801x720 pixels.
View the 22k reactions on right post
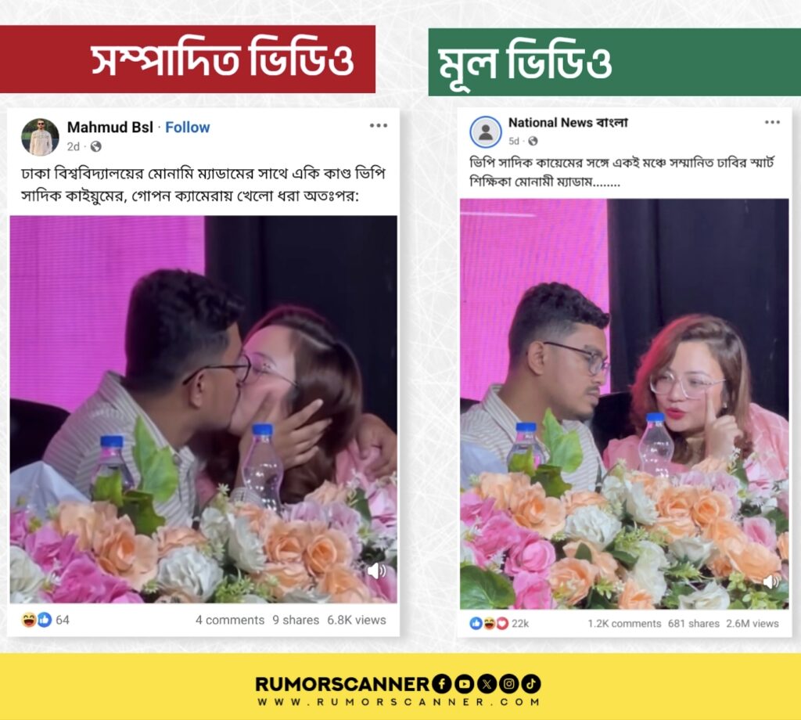point(498,624)
